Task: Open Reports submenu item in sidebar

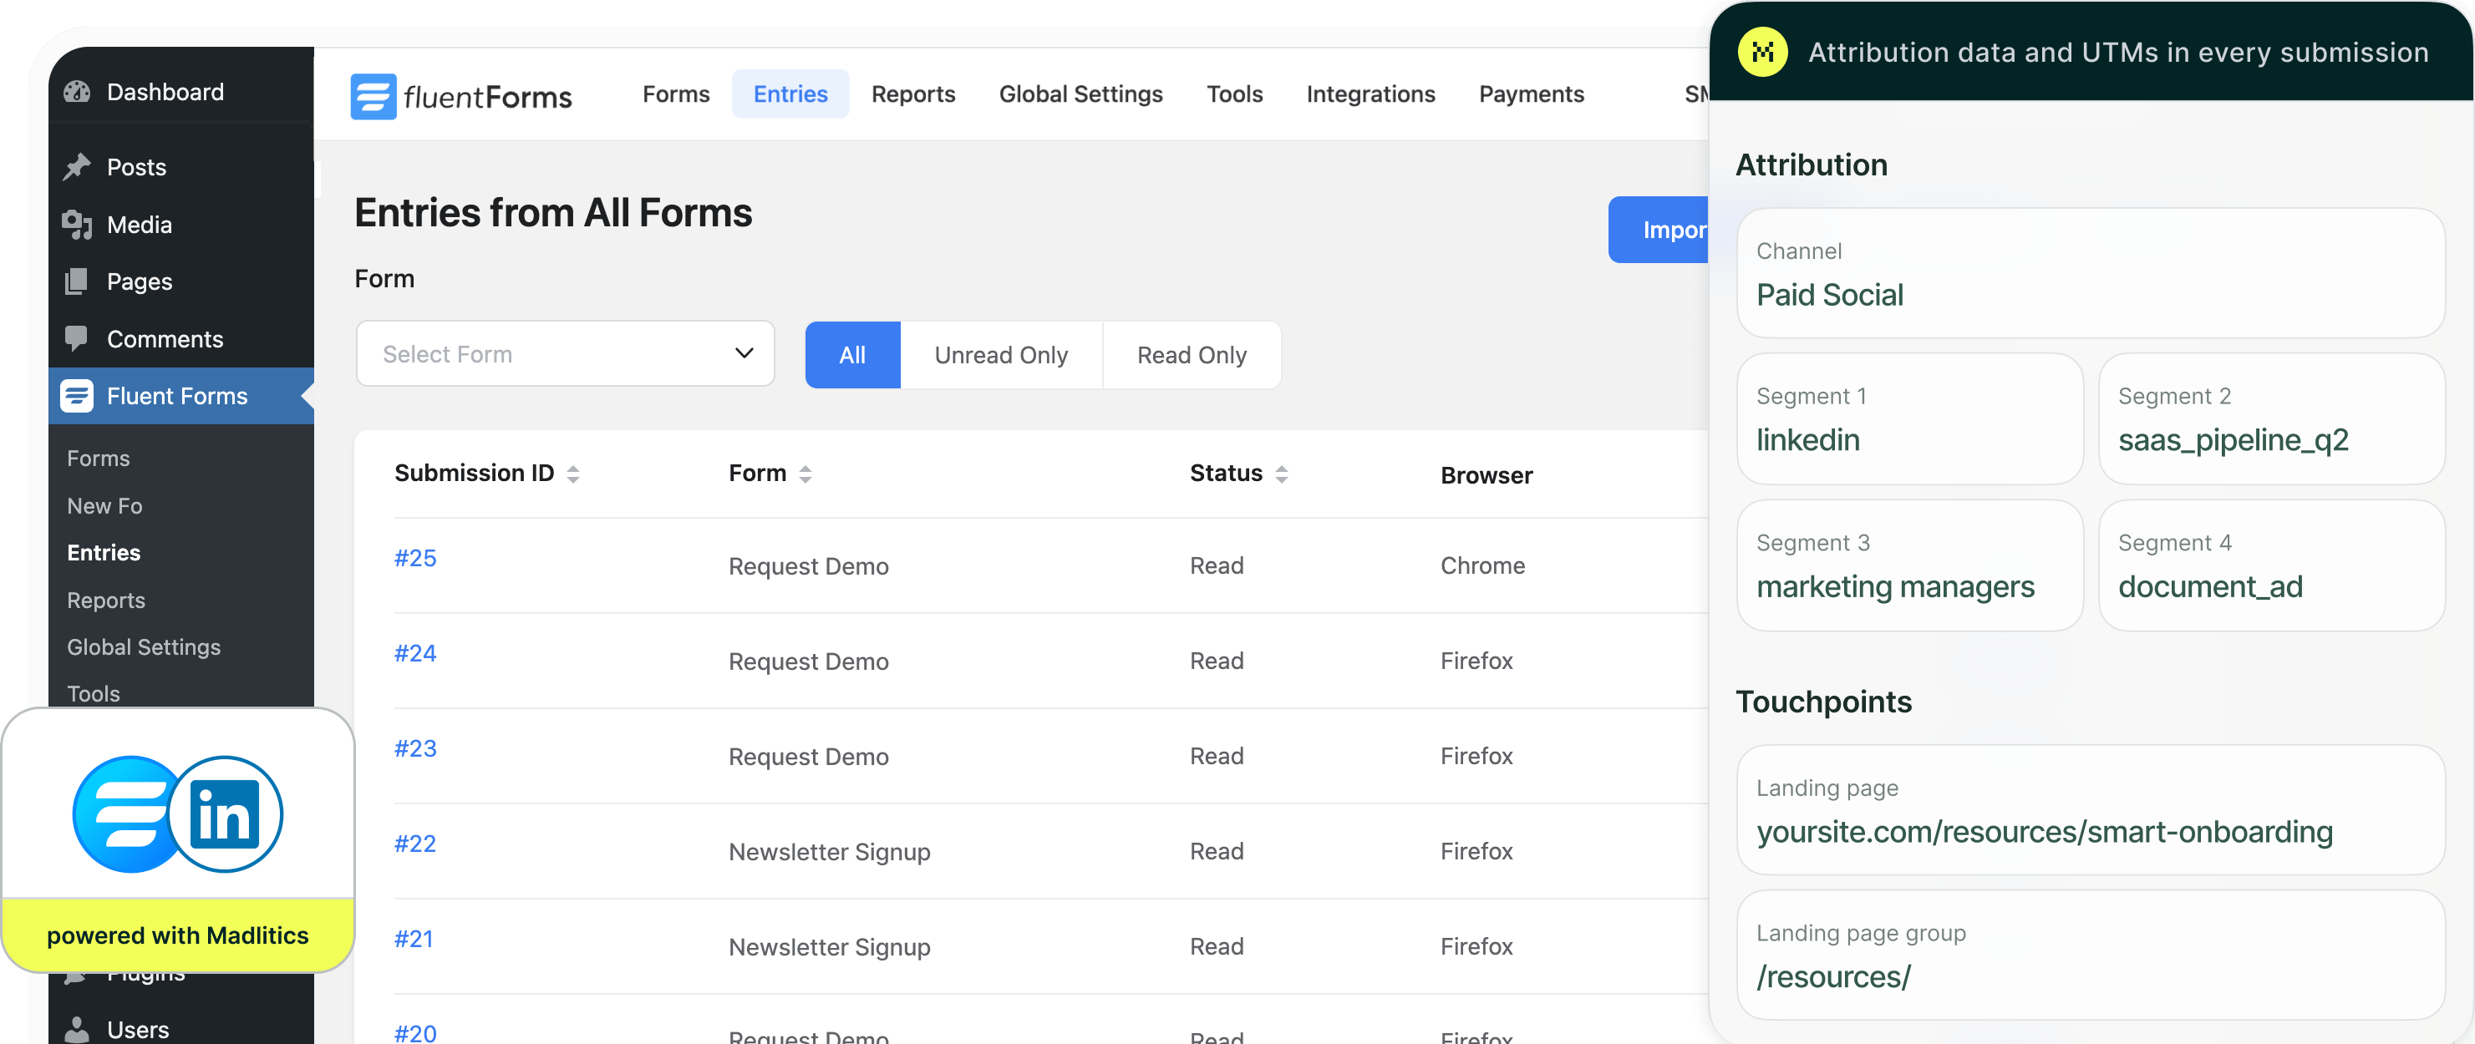Action: pyautogui.click(x=105, y=601)
